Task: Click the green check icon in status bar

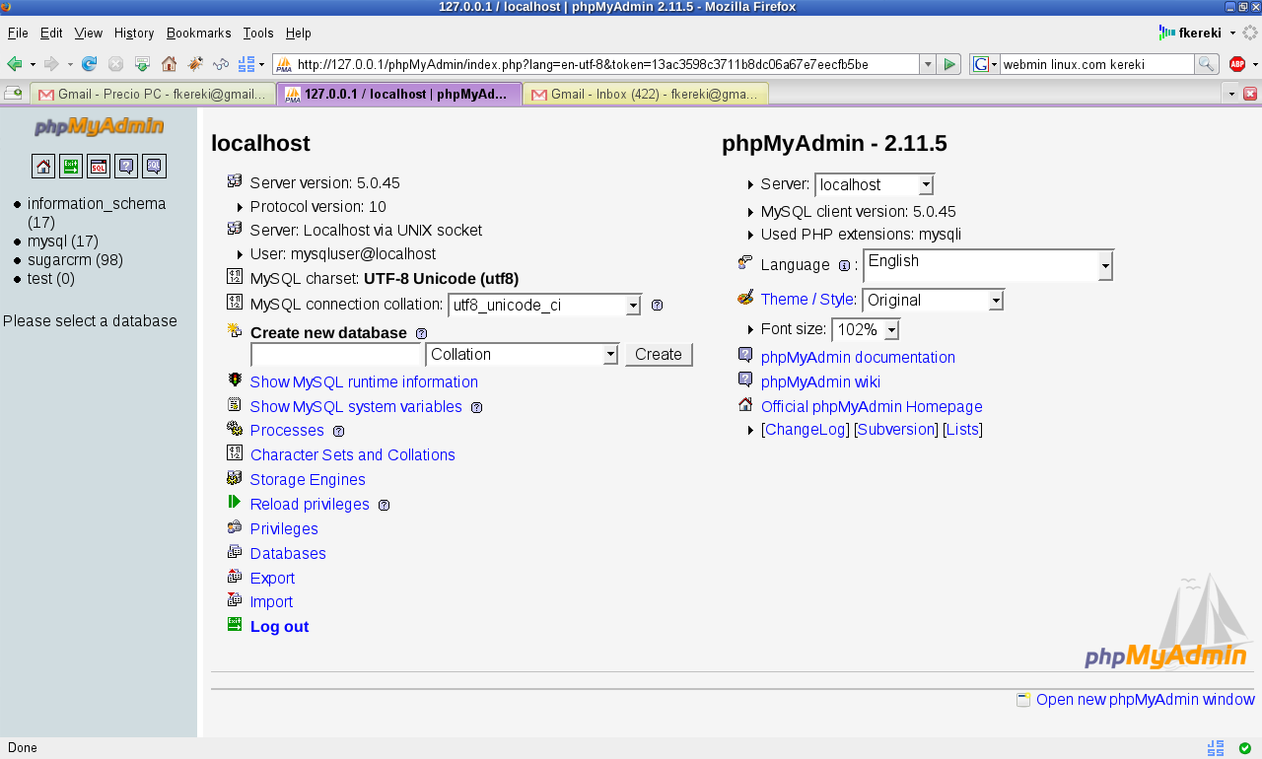Action: [1245, 748]
